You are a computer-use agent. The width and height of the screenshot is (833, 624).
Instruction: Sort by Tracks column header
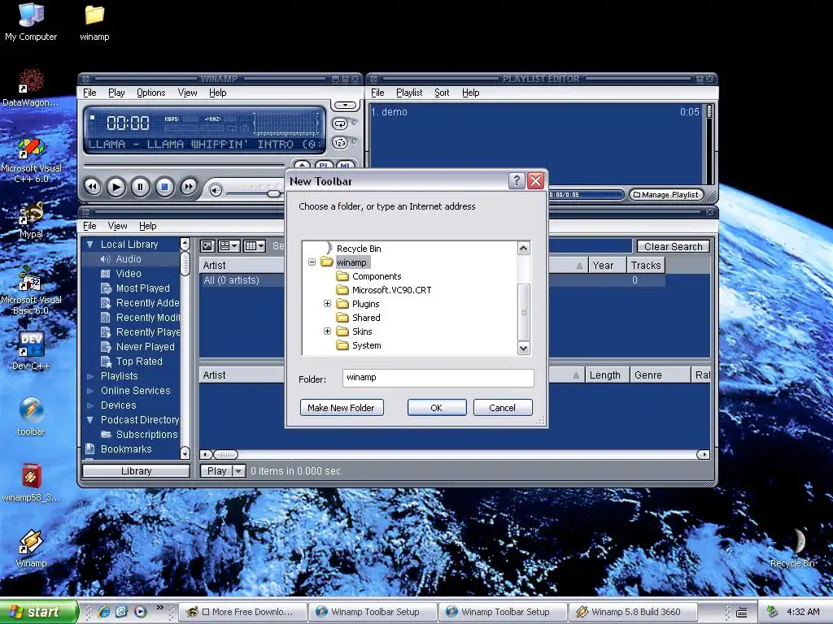click(x=645, y=266)
